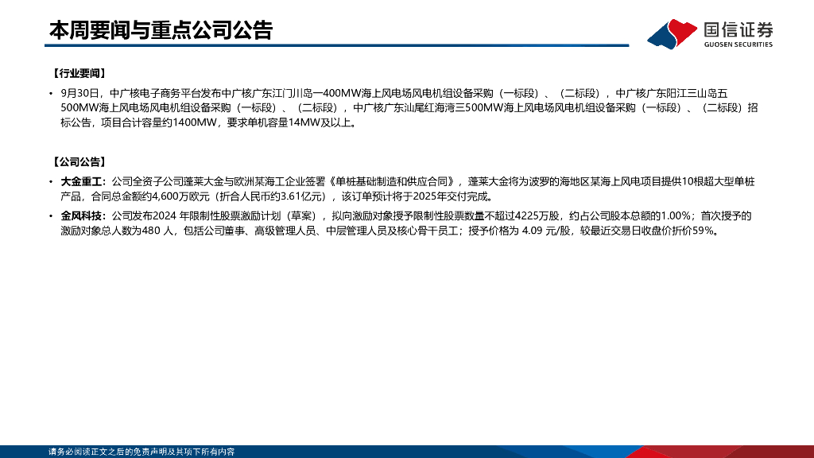Screen dimensions: 814x458
Task: Click the 【行业要闻】 section heading
Action: (79, 73)
